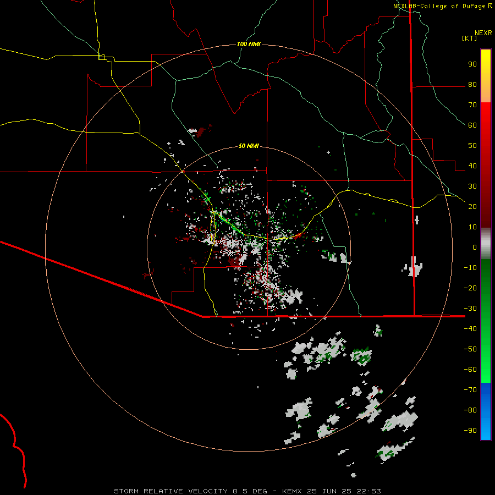Click the KT units label above the color scale
495x495 pixels.
(x=469, y=38)
